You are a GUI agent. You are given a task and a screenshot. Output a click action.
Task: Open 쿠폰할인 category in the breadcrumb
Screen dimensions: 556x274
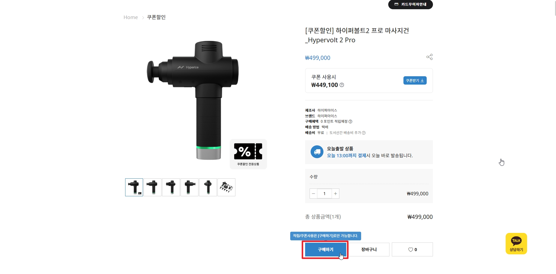tap(156, 17)
